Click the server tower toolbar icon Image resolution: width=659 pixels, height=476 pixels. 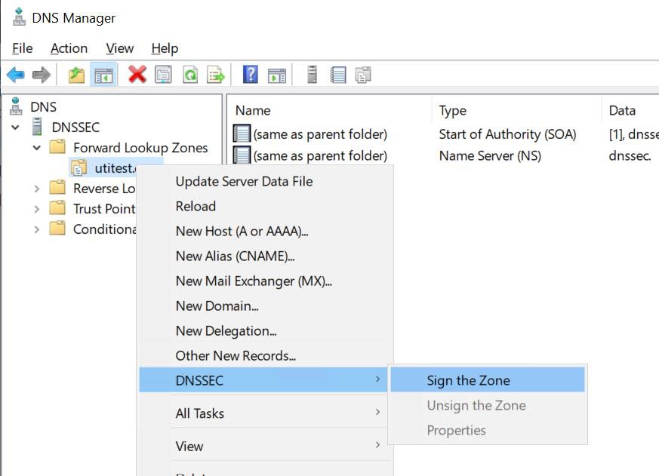pyautogui.click(x=312, y=75)
